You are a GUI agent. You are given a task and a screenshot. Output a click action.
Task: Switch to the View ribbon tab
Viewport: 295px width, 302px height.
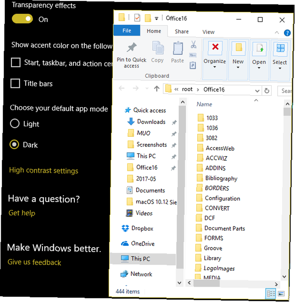[x=208, y=32]
